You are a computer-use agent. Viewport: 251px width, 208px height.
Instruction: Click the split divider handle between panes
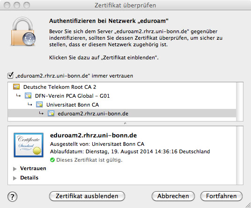125,123
